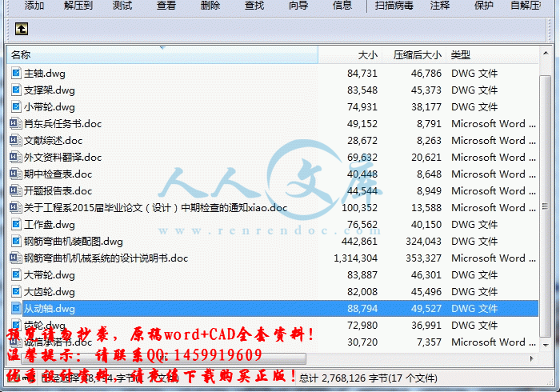Click the icon of 钢筋弯曲机装配图.dwg

[16, 242]
